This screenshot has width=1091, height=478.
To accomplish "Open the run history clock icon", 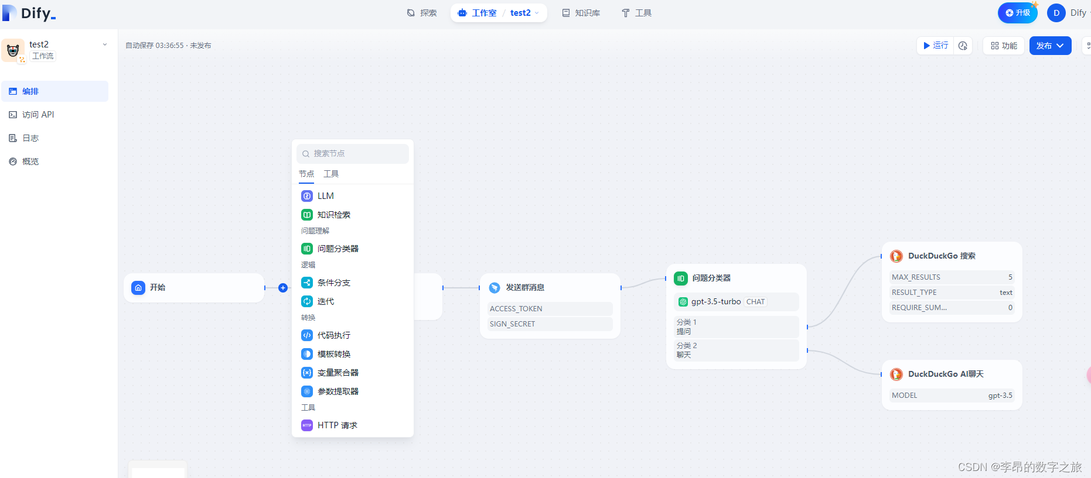I will tap(963, 46).
